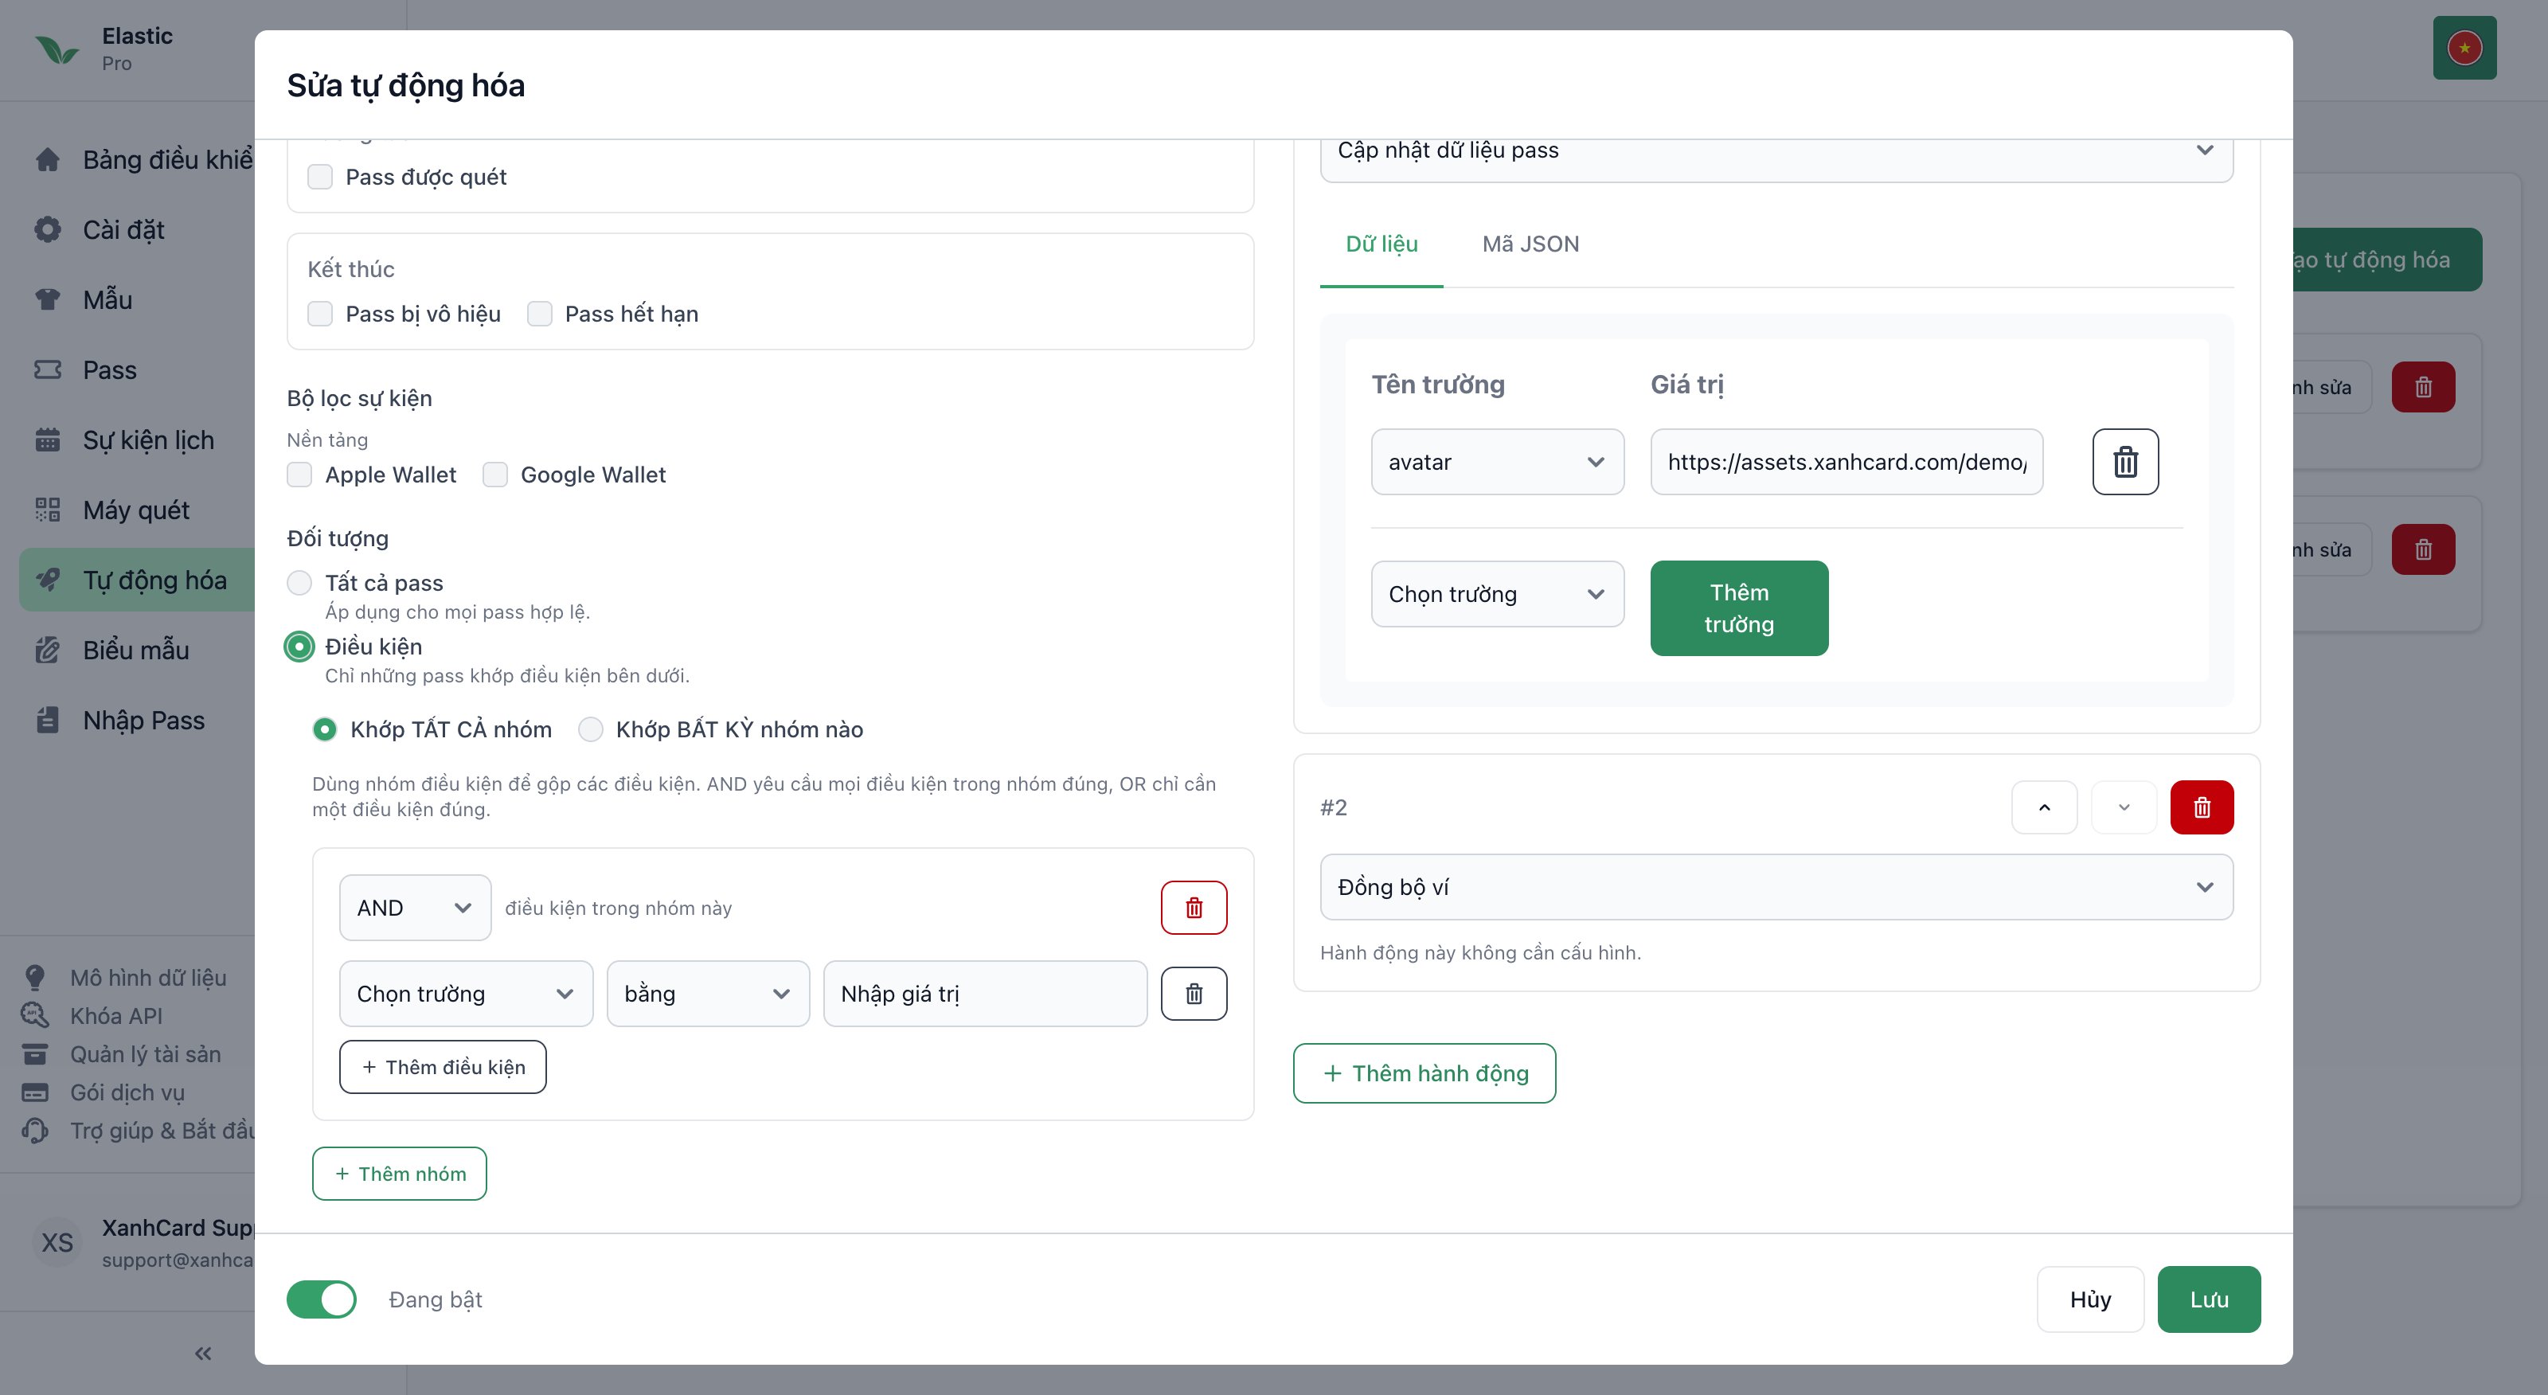This screenshot has width=2548, height=1395.
Task: Enable the Google Wallet platform filter
Action: point(494,475)
